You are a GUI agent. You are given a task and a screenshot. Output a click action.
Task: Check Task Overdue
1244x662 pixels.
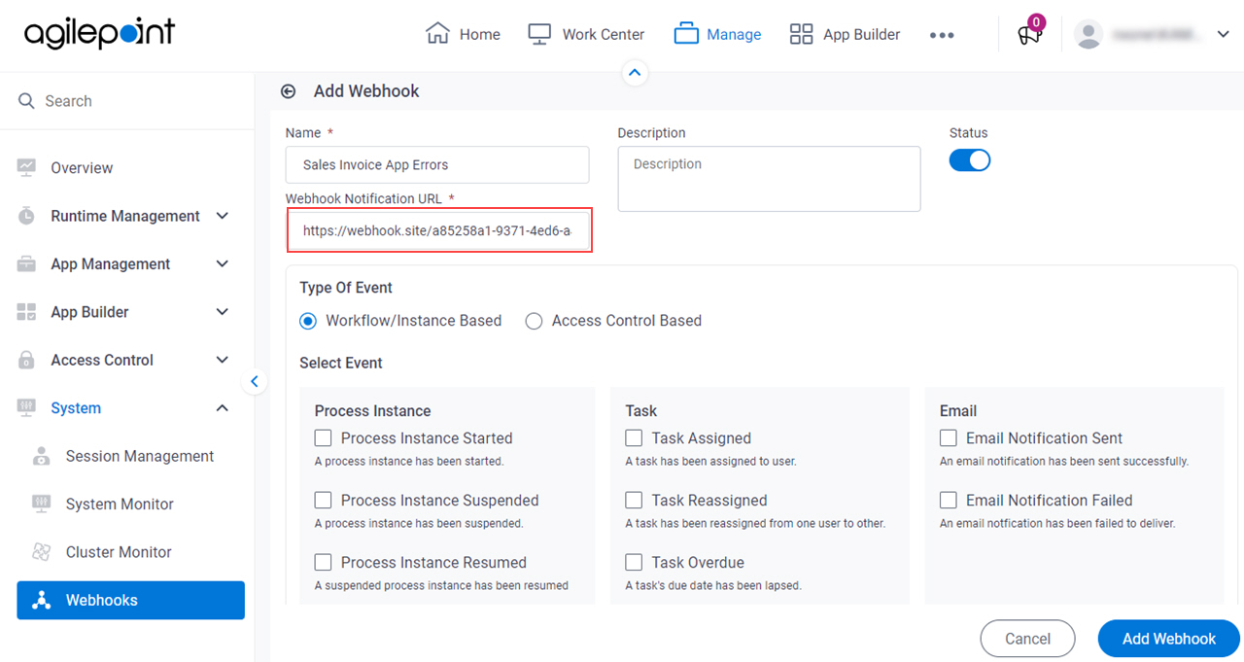click(634, 563)
